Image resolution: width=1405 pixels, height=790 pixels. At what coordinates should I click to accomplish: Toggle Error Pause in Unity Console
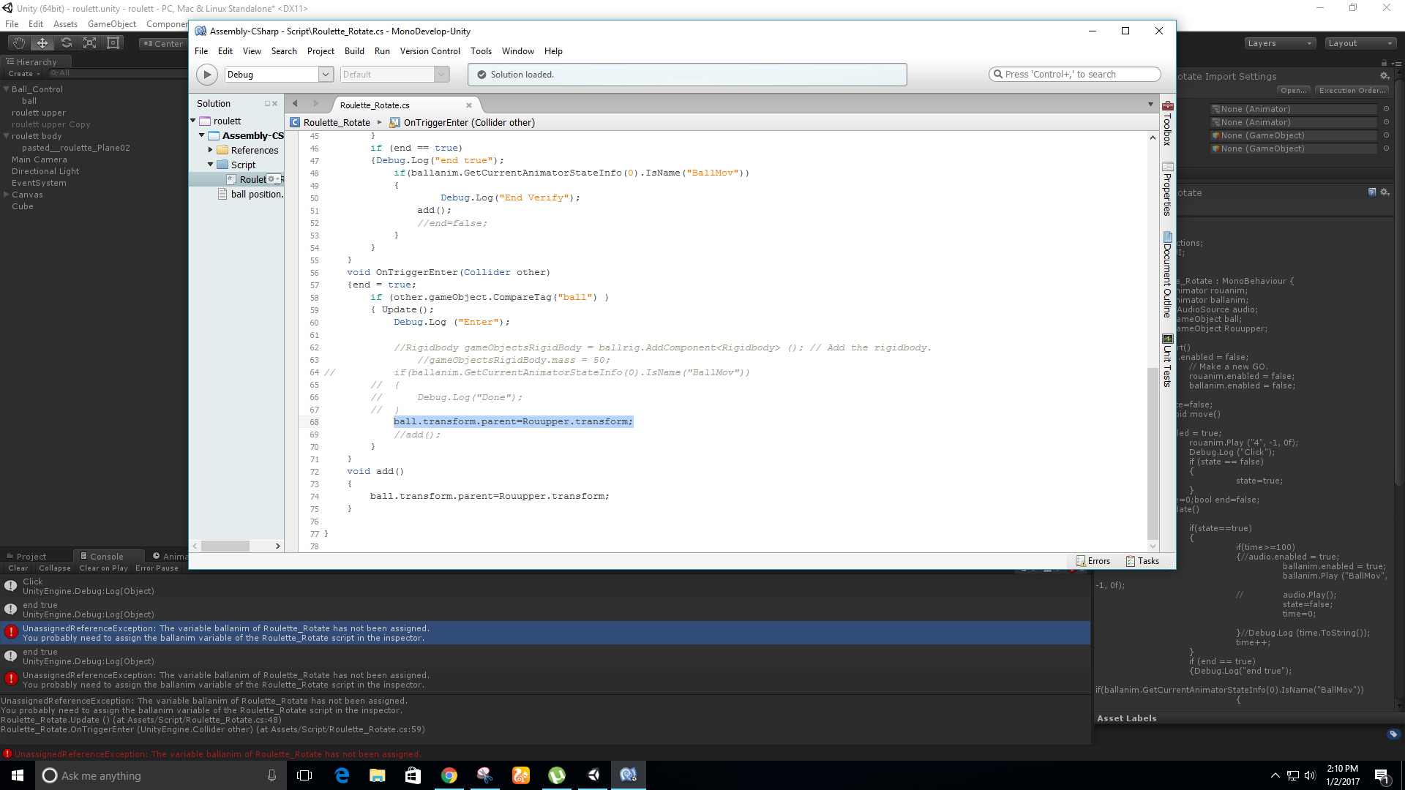[157, 568]
